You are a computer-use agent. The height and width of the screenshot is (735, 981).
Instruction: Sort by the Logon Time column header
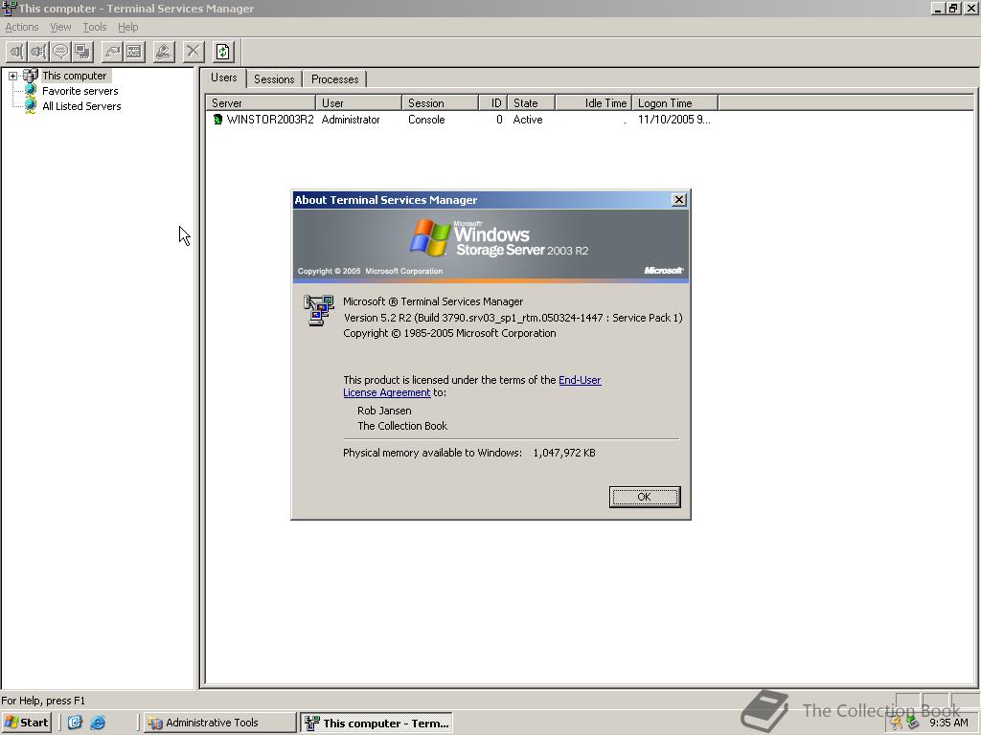[x=675, y=103]
